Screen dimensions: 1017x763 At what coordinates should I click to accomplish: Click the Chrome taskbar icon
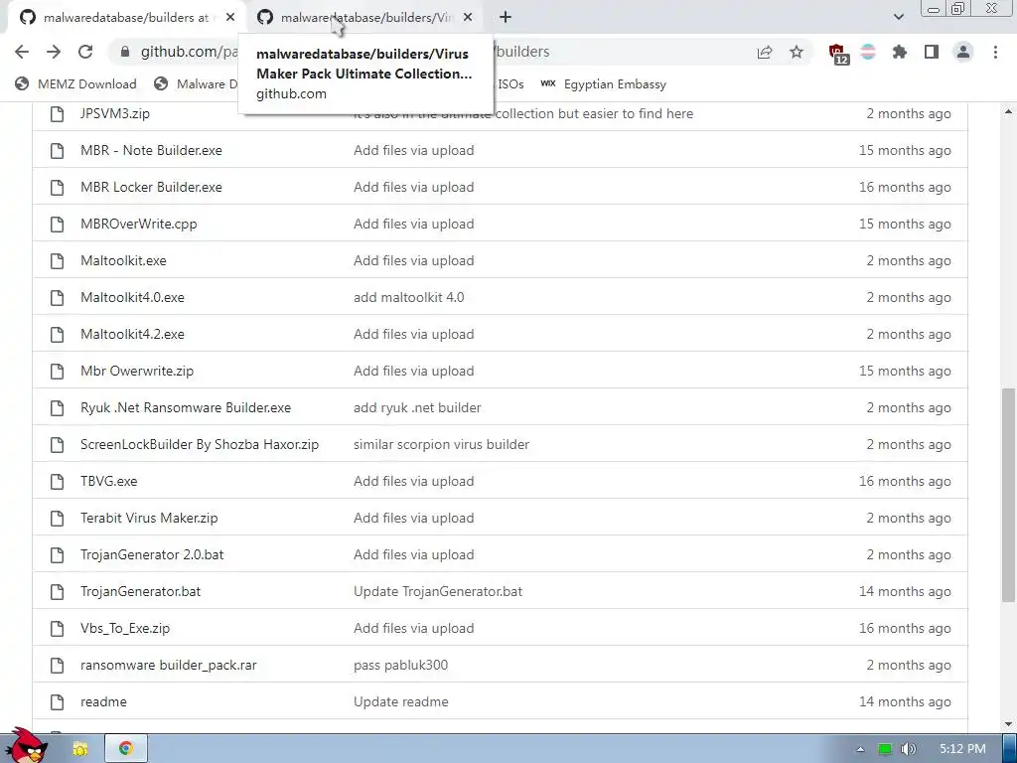[126, 749]
